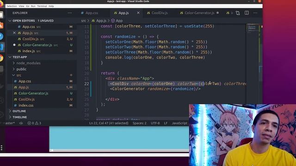The height and width of the screenshot is (166, 296).
Task: Open errors and warnings in status bar
Action: 34,123
